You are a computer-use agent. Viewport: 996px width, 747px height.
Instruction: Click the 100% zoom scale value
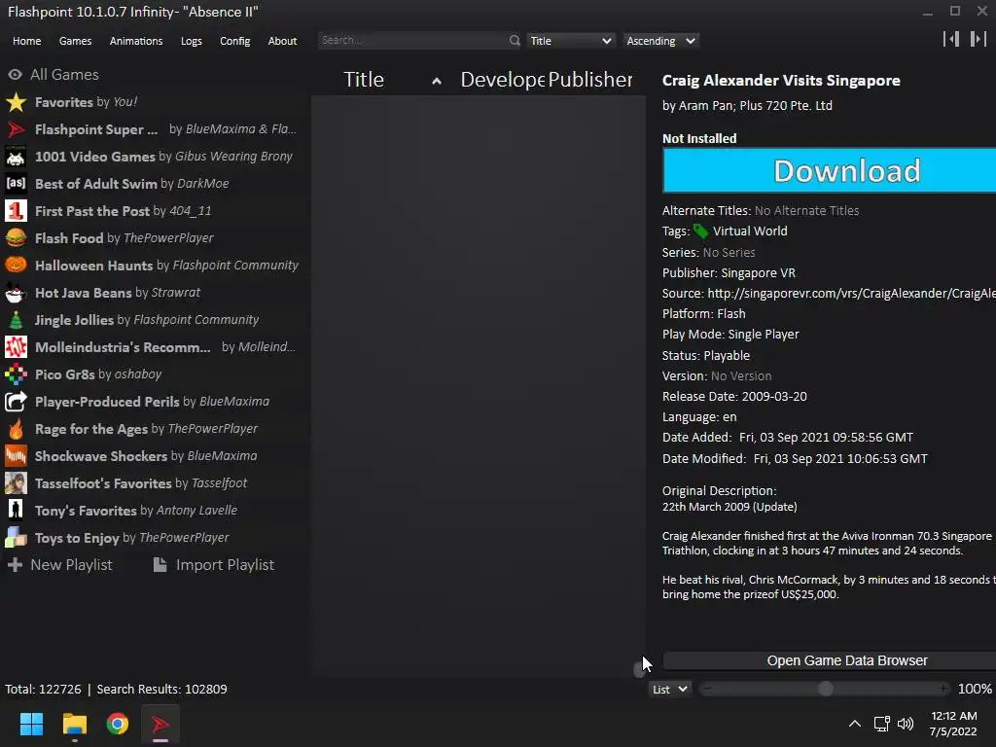click(975, 689)
